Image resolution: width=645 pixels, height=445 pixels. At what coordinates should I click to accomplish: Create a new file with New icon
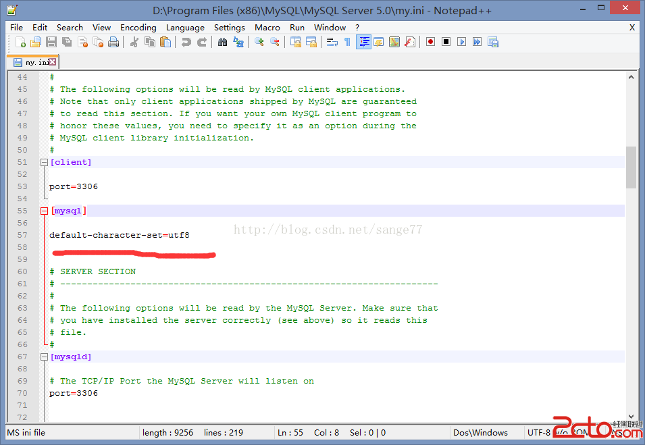(20, 42)
